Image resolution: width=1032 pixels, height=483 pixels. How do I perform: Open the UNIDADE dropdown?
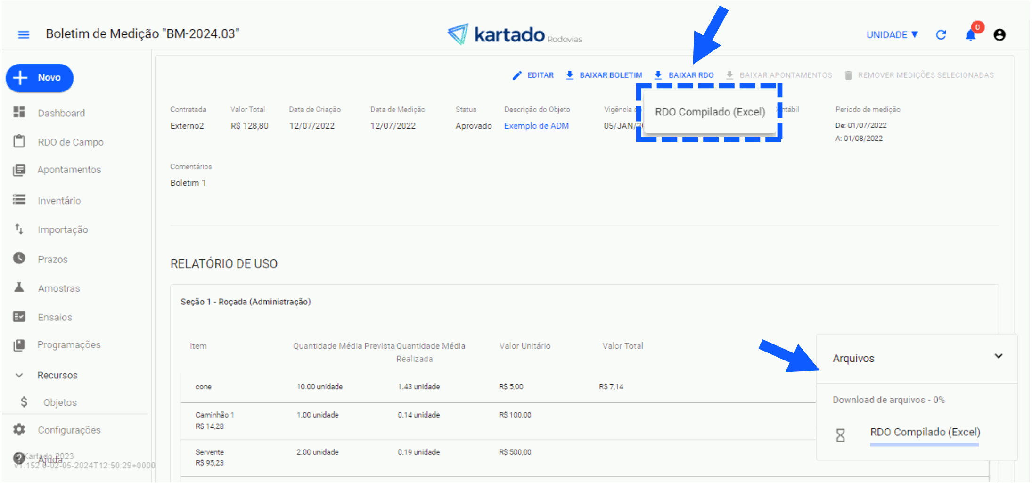pos(892,35)
